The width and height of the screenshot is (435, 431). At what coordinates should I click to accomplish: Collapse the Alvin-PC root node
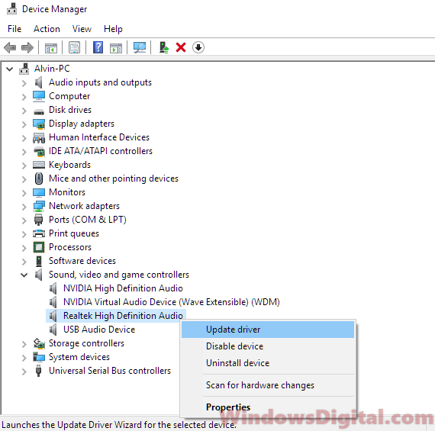point(10,69)
